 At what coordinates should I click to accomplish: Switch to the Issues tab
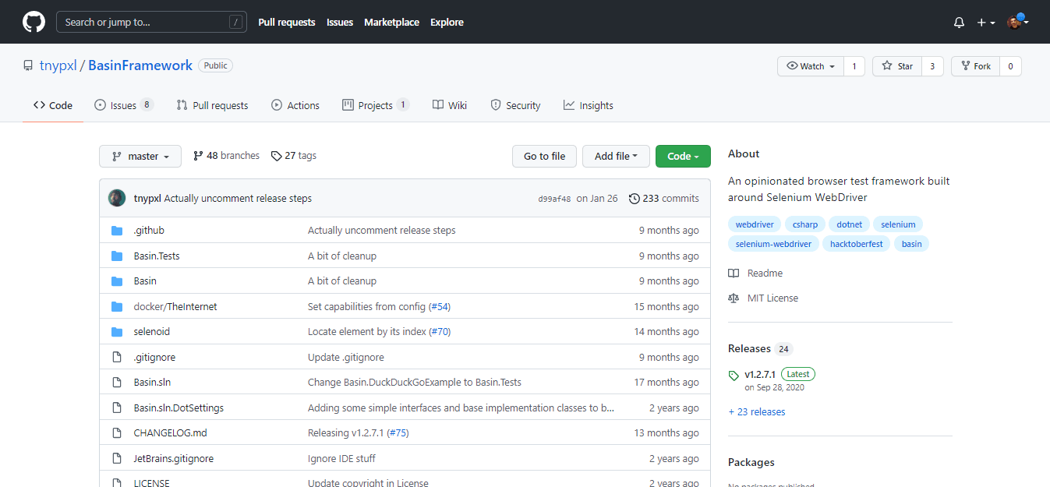pyautogui.click(x=123, y=105)
